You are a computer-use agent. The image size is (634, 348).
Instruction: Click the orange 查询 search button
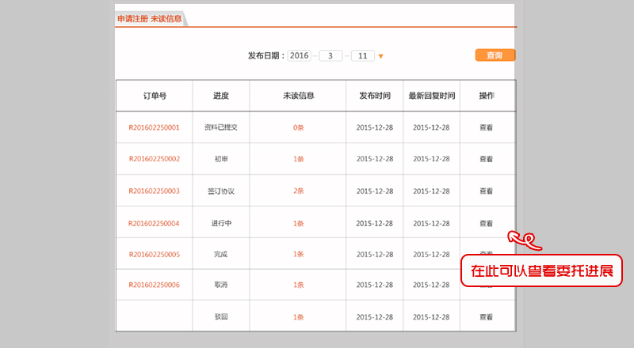pyautogui.click(x=495, y=55)
